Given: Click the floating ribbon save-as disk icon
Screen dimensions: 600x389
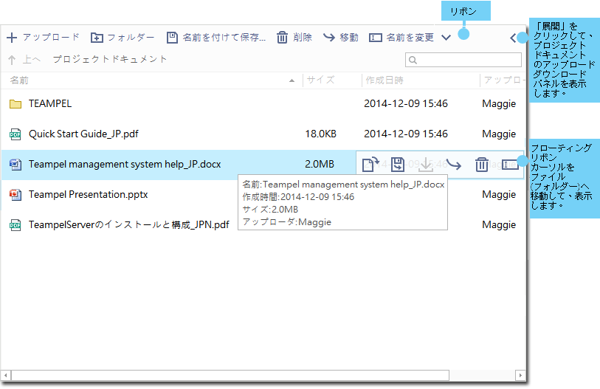Looking at the screenshot, I should pyautogui.click(x=398, y=165).
